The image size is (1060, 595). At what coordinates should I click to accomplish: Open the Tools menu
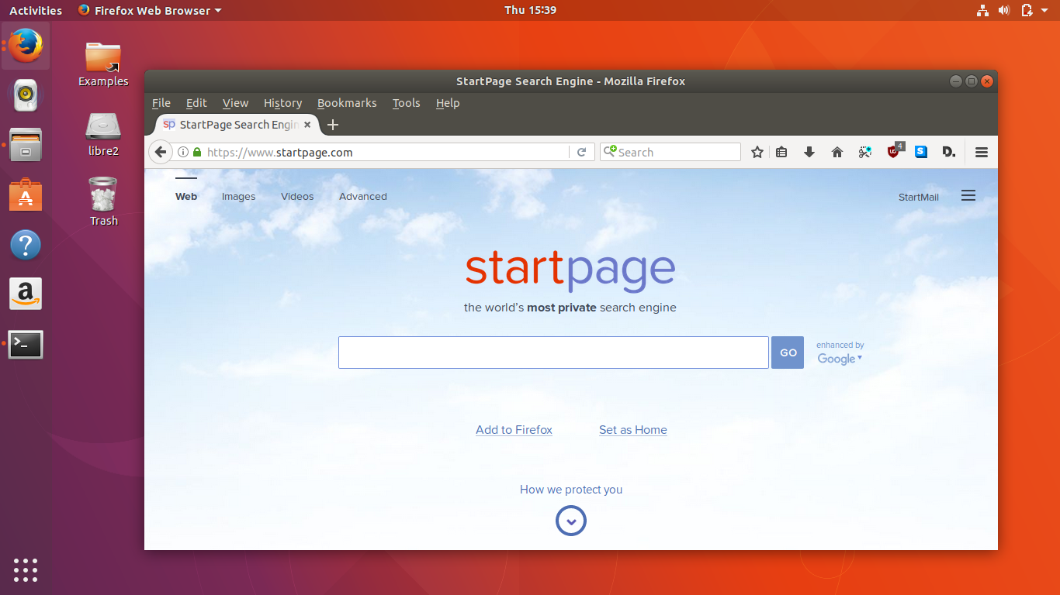pos(406,103)
